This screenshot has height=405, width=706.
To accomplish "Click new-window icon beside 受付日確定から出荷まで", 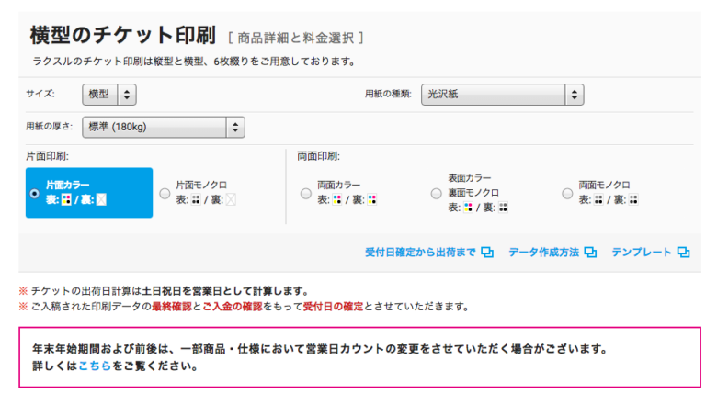I will click(x=488, y=253).
